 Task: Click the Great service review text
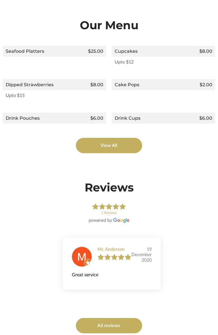click(x=85, y=275)
